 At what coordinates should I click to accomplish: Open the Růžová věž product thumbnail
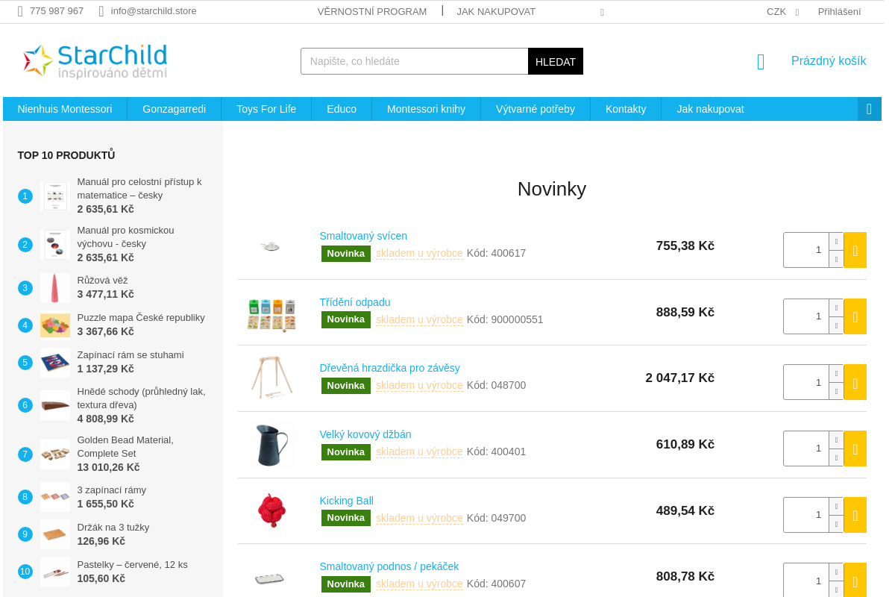pos(55,288)
